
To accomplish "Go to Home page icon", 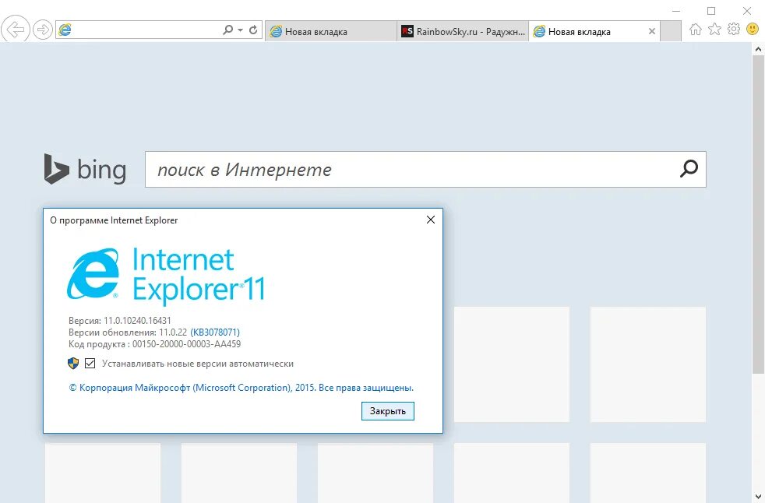I will pos(696,30).
